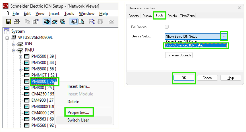Click the ION network site icon
246x132 pixels.
pyautogui.click(x=20, y=44)
